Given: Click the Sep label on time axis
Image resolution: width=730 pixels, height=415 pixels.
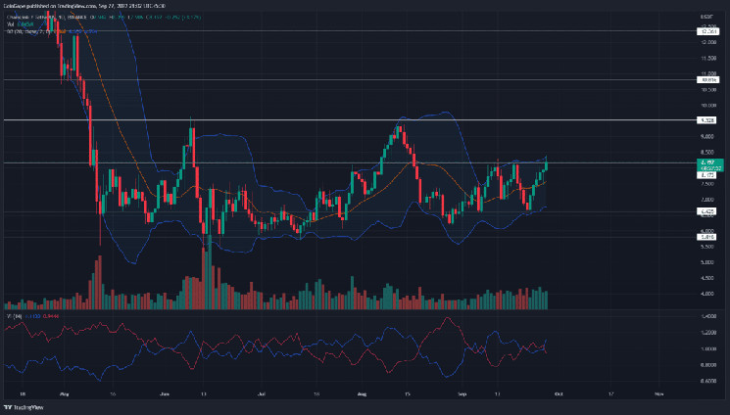Looking at the screenshot, I should pos(462,394).
